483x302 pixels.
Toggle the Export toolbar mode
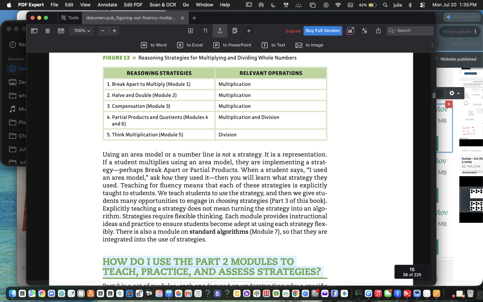pyautogui.click(x=220, y=31)
